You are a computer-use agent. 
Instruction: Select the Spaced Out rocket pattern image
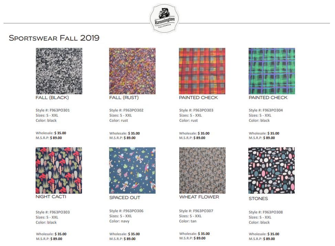(x=132, y=170)
